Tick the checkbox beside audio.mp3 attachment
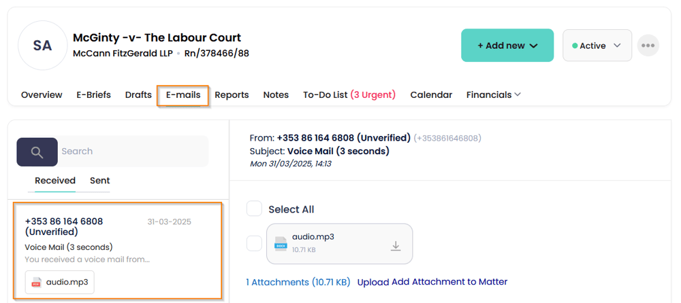 (x=254, y=243)
